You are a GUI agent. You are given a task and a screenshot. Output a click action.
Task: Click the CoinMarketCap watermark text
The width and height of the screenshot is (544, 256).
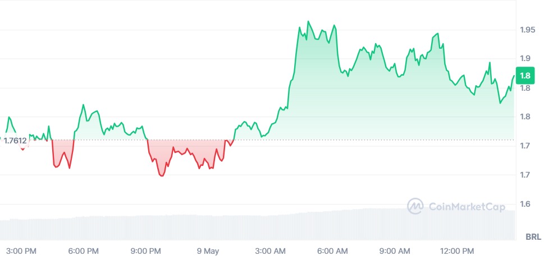(x=467, y=207)
